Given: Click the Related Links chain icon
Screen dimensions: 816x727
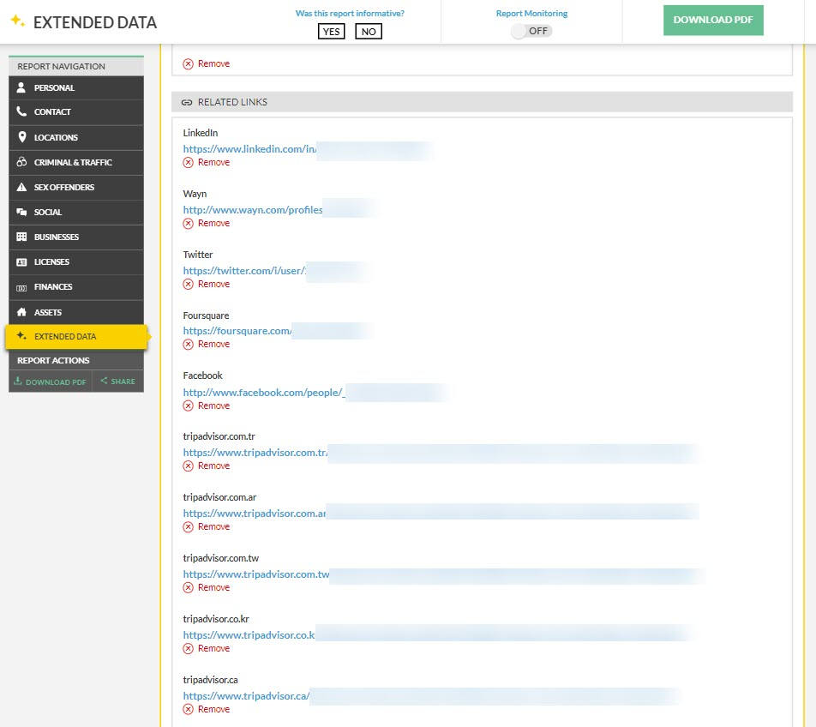Looking at the screenshot, I should tap(187, 103).
